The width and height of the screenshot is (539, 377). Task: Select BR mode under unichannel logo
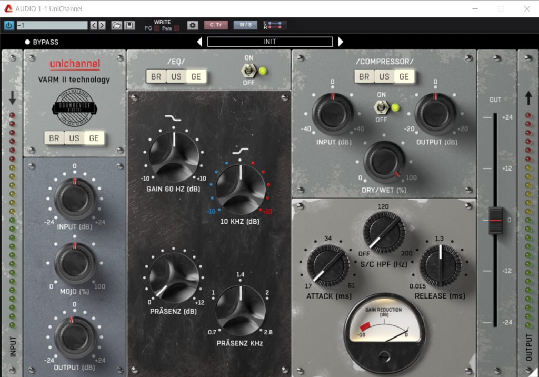[x=54, y=138]
